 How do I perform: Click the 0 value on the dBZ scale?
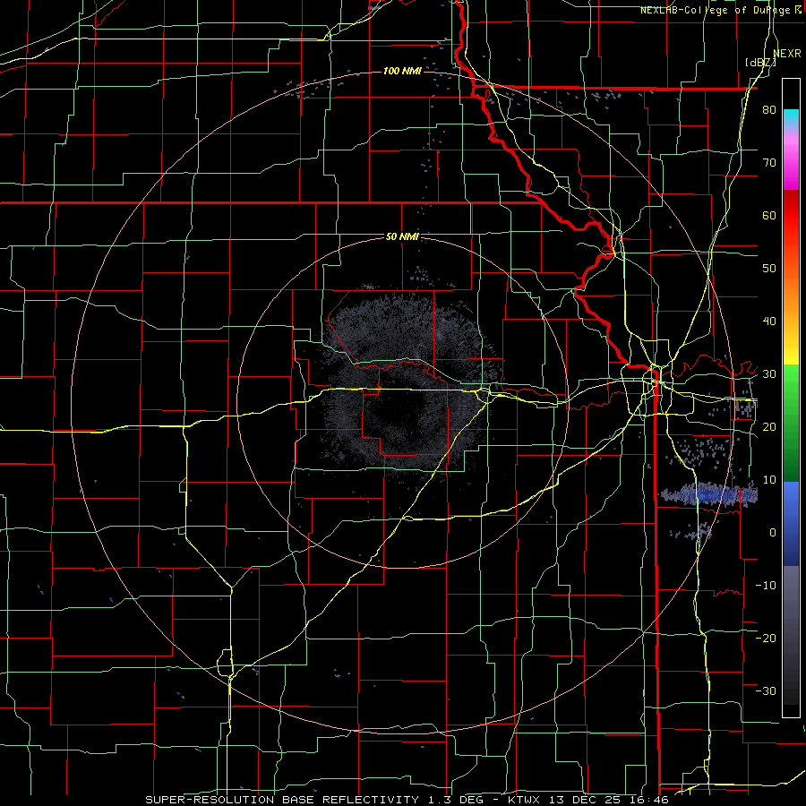click(773, 533)
